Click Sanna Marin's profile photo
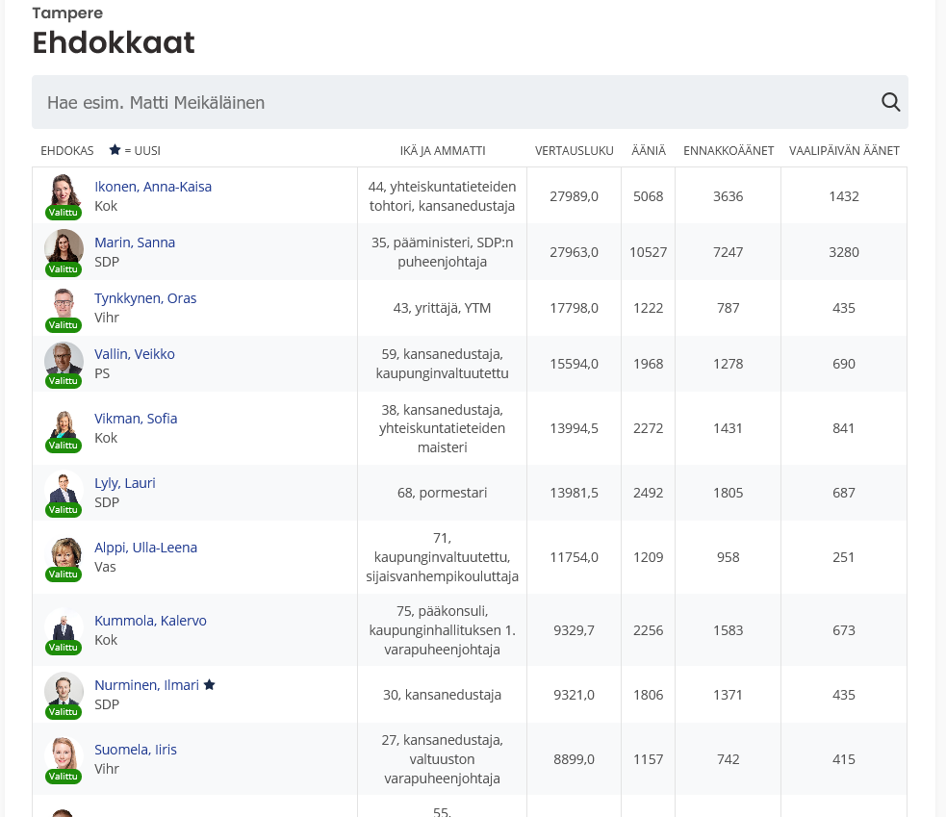Screen dimensions: 946x817 coord(64,247)
